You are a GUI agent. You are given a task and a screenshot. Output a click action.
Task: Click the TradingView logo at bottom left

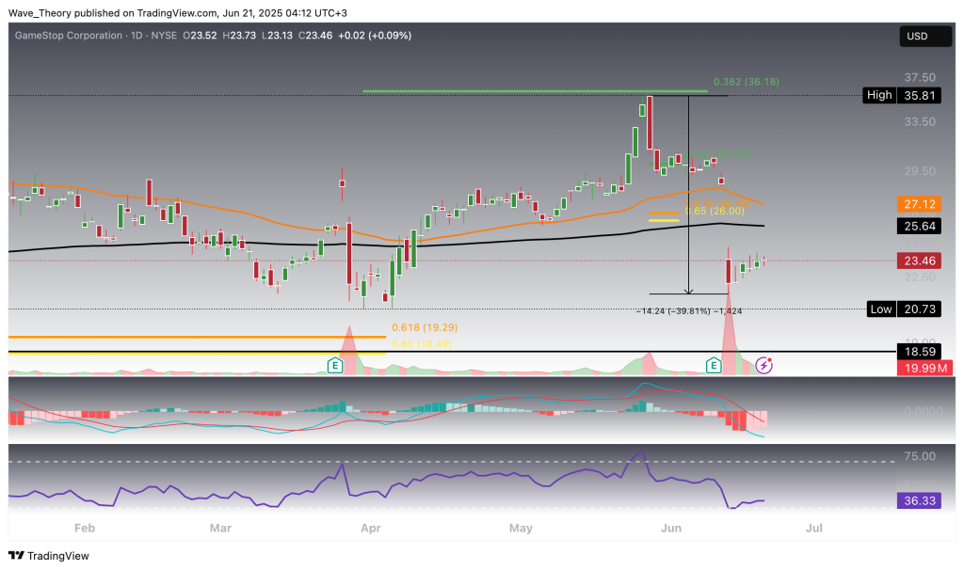pos(49,556)
